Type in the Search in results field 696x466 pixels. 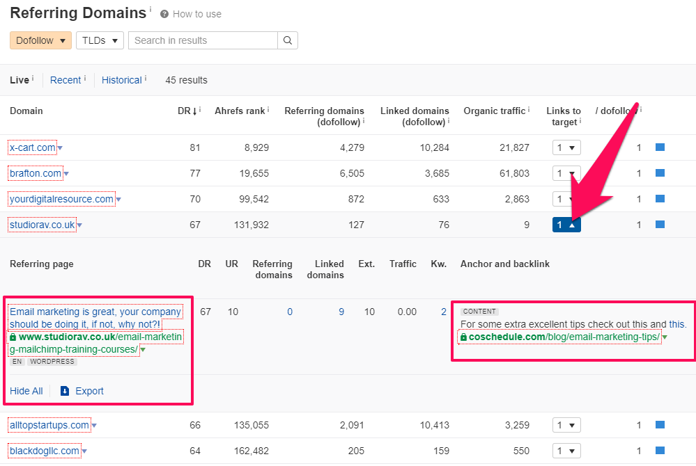(x=203, y=40)
